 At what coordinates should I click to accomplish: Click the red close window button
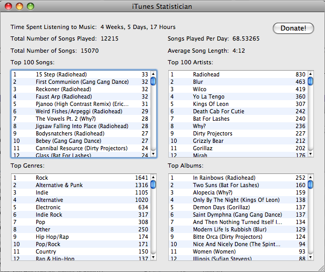pos(8,6)
